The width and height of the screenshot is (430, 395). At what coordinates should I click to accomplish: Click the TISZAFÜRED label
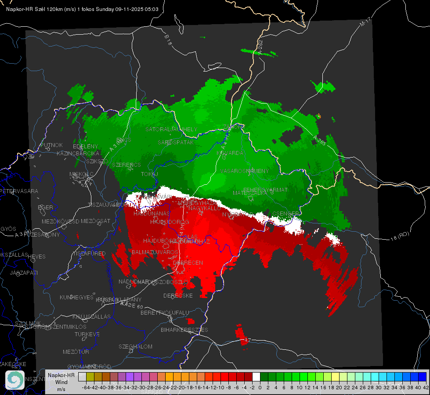pos(89,254)
